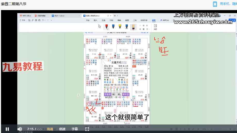
Task: Select the yellow highlighter pen
Action: (120, 26)
